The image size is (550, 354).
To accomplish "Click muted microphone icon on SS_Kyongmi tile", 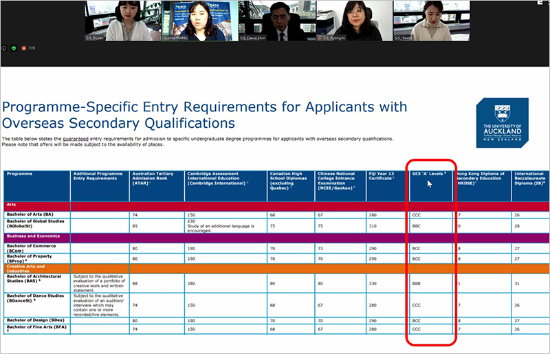I will tap(320, 38).
